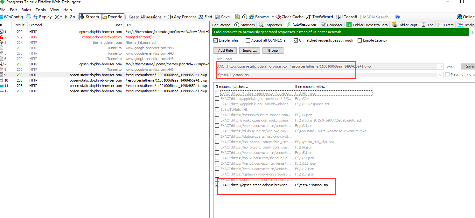
Task: Open the Fiddler Orchestra Beta tab
Action: [x=367, y=25]
